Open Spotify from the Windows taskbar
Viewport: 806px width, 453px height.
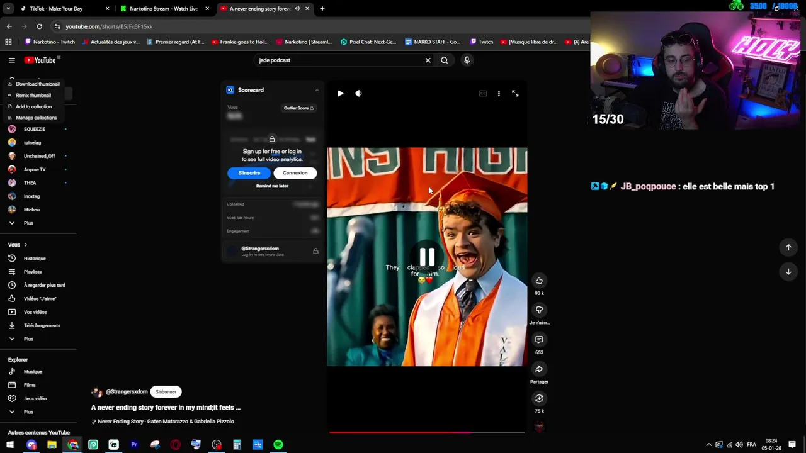tap(278, 445)
